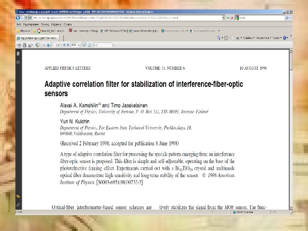Open the Файл menu
Viewport: 308px width, 231px height.
click(19, 24)
